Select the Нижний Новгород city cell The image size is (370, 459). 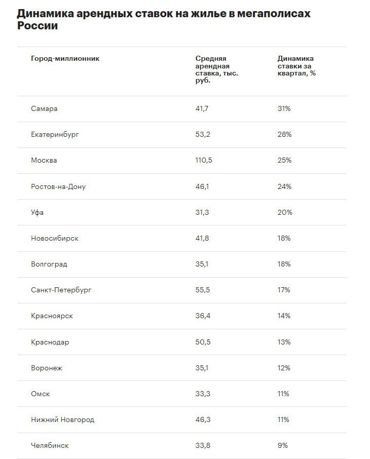tap(63, 419)
